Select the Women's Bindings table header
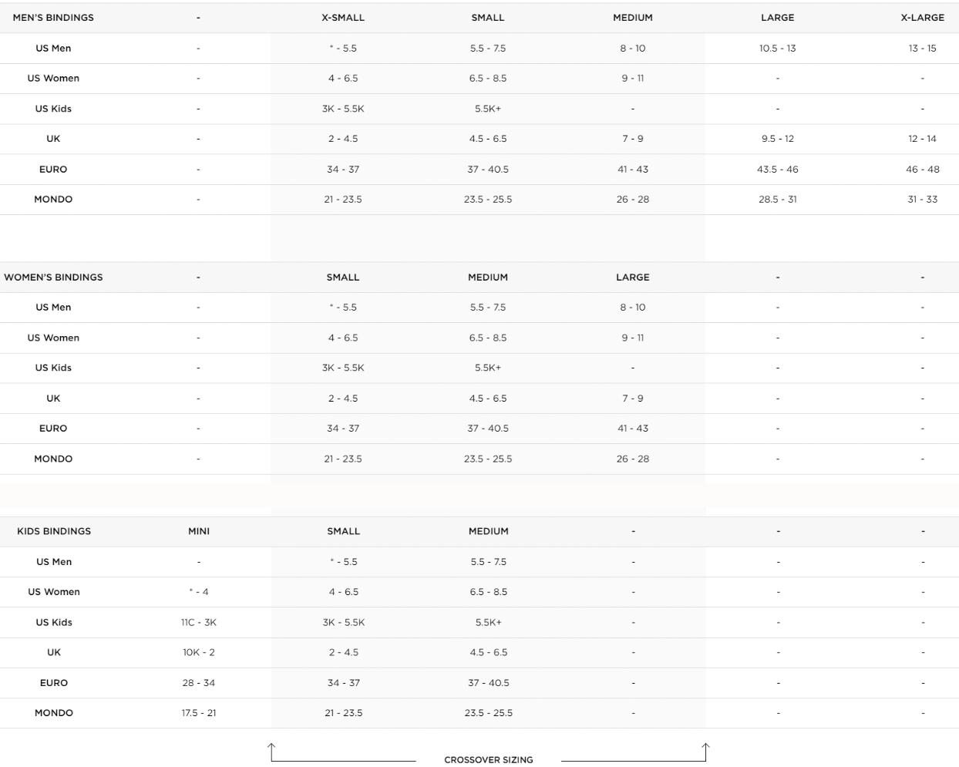Viewport: 959px width, 767px height. tap(53, 278)
